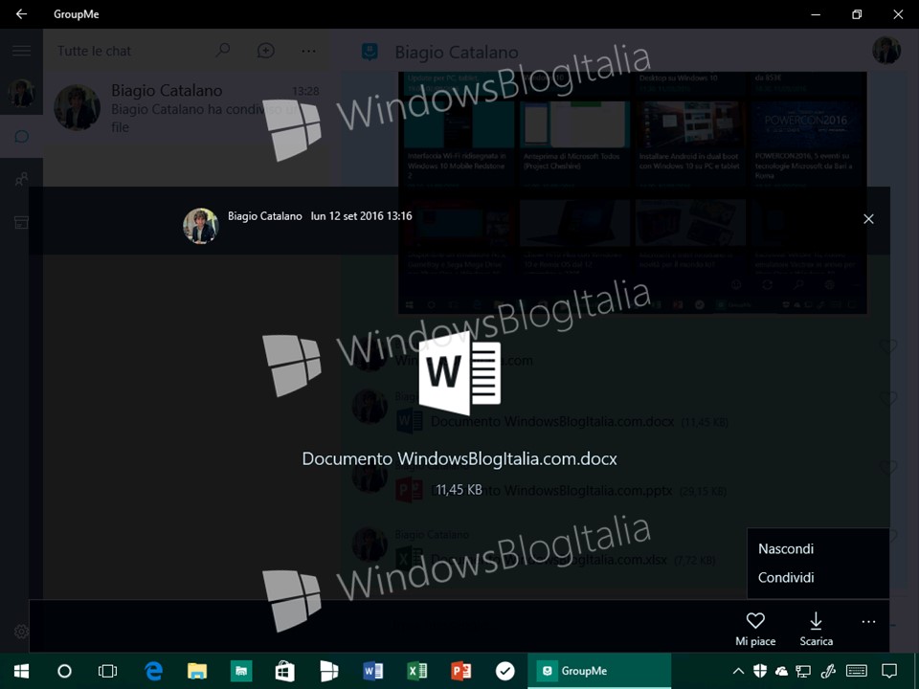The width and height of the screenshot is (919, 689).
Task: Open Task View on the taskbar
Action: [x=108, y=671]
